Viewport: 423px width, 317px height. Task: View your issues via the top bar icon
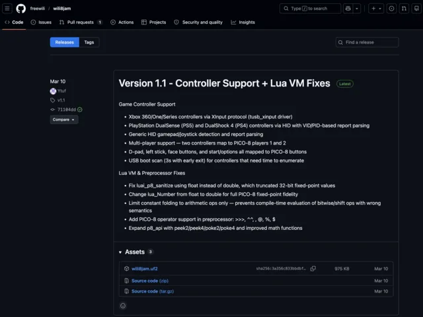(x=391, y=9)
